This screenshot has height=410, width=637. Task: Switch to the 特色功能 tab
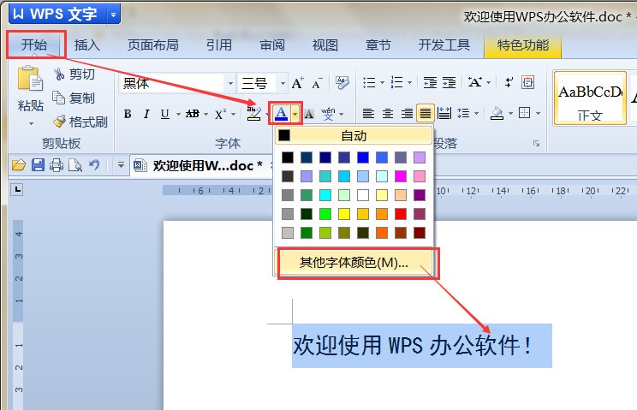[x=523, y=45]
